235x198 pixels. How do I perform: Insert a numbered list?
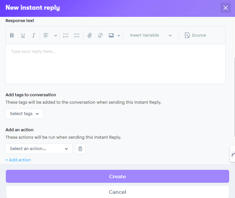66,35
